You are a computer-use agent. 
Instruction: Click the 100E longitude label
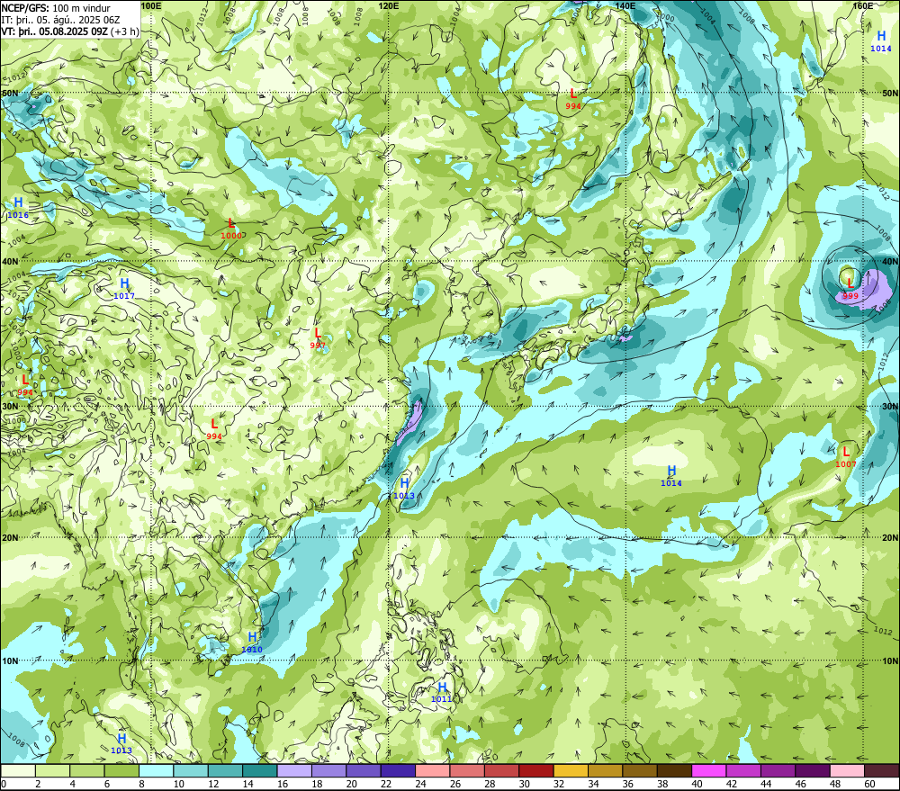151,5
